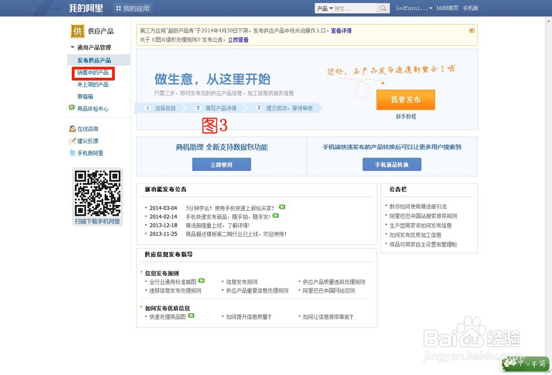Viewport: 552px width, 375px height.
Task: Select 未上架的产品 menu item
Action: tap(93, 85)
